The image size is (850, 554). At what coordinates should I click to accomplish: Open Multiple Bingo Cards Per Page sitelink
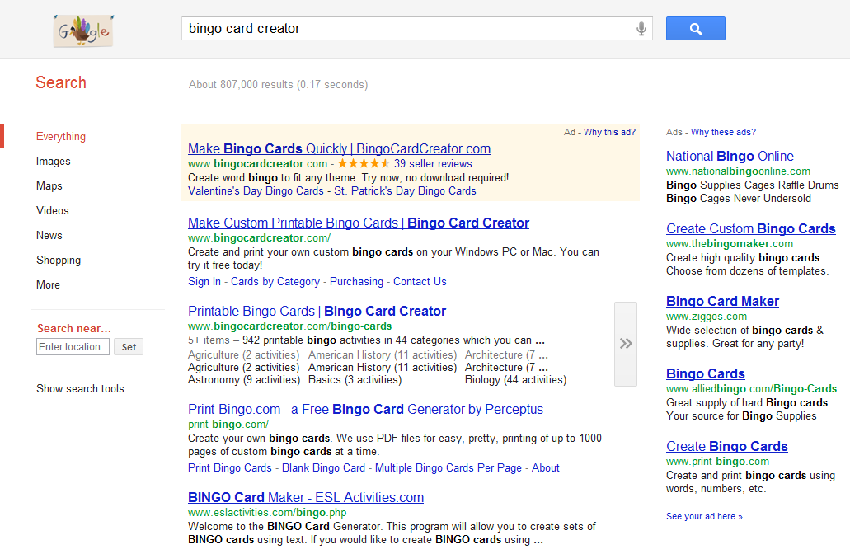(x=448, y=467)
